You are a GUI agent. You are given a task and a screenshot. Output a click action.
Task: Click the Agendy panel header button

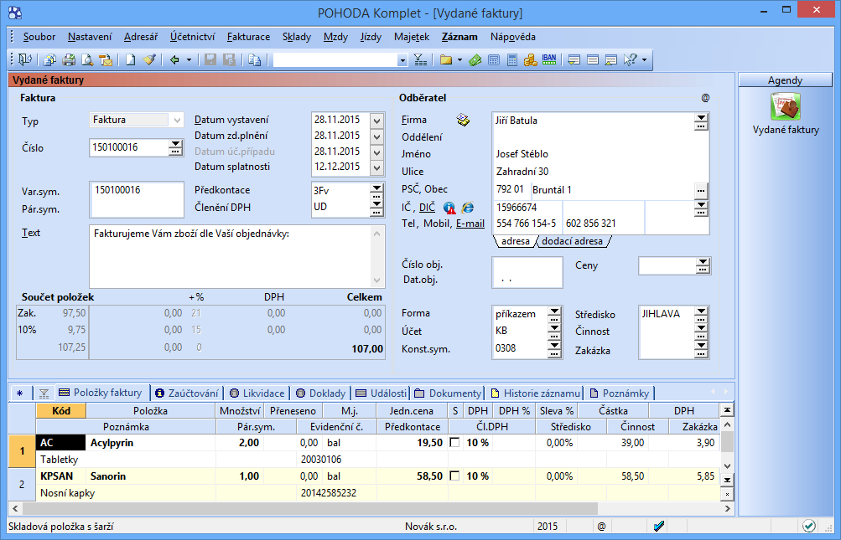pos(785,80)
